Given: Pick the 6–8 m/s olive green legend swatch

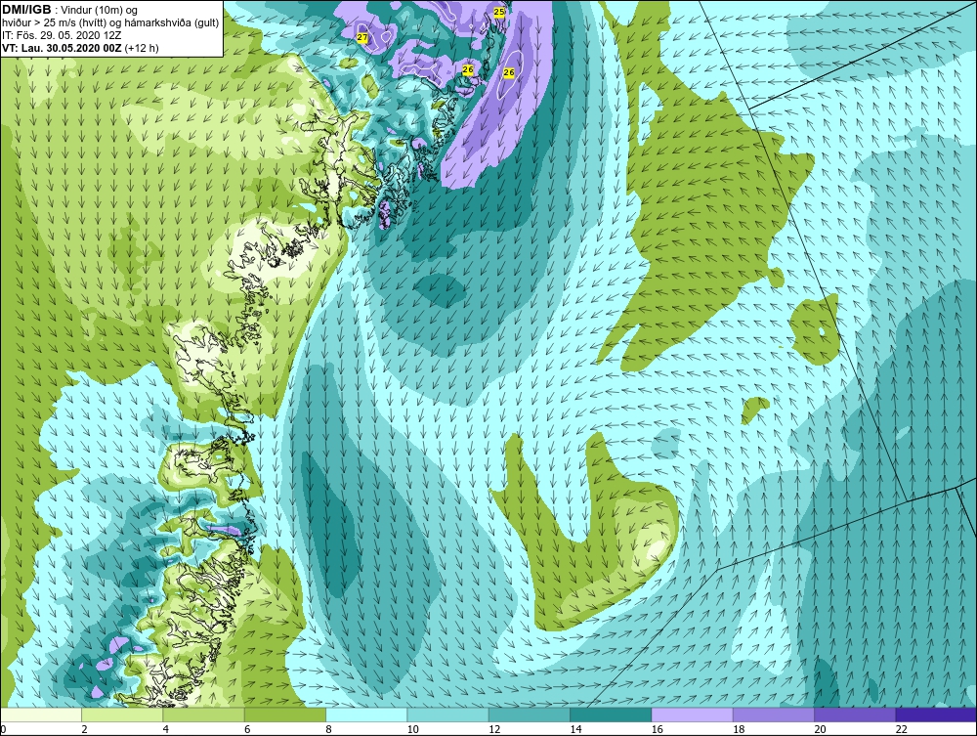Looking at the screenshot, I should (285, 714).
